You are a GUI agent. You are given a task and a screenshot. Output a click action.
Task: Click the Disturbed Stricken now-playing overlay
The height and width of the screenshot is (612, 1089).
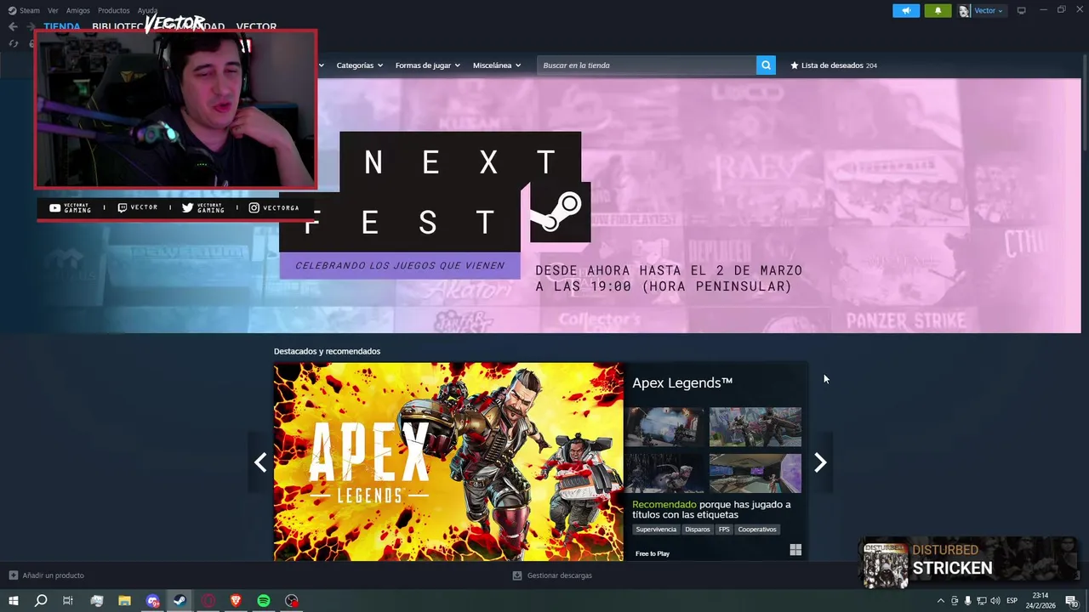pos(969,561)
